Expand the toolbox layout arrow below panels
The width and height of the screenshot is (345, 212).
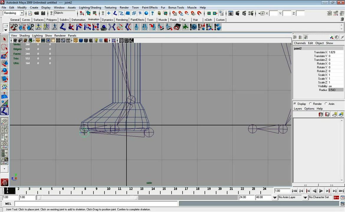pos(4,169)
